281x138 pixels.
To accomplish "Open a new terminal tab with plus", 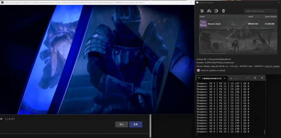I will [231, 78].
